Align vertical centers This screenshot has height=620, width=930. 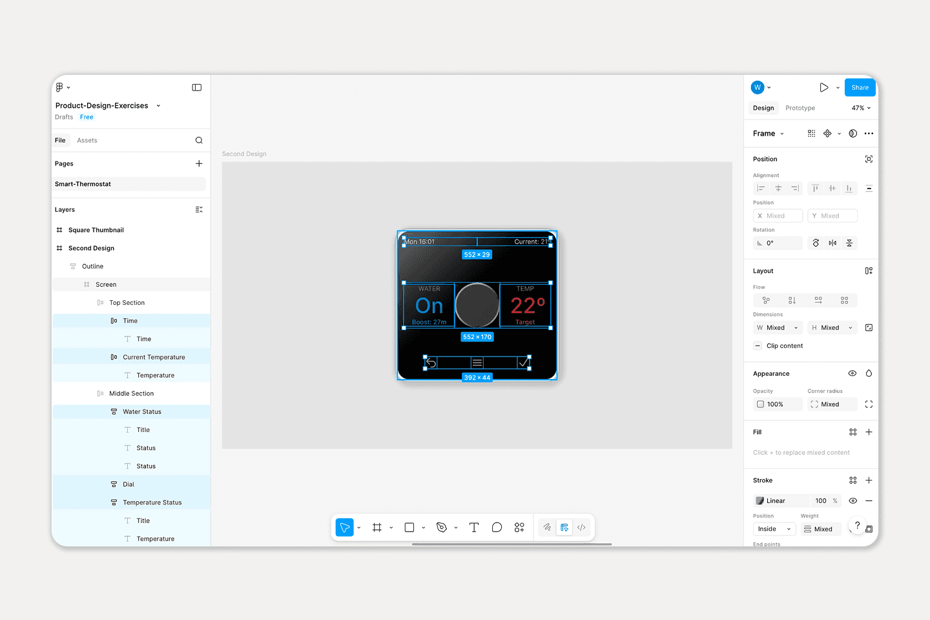[832, 189]
